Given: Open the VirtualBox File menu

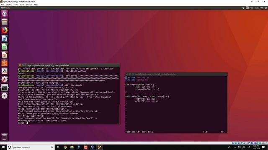Looking at the screenshot, I should point(3,5).
